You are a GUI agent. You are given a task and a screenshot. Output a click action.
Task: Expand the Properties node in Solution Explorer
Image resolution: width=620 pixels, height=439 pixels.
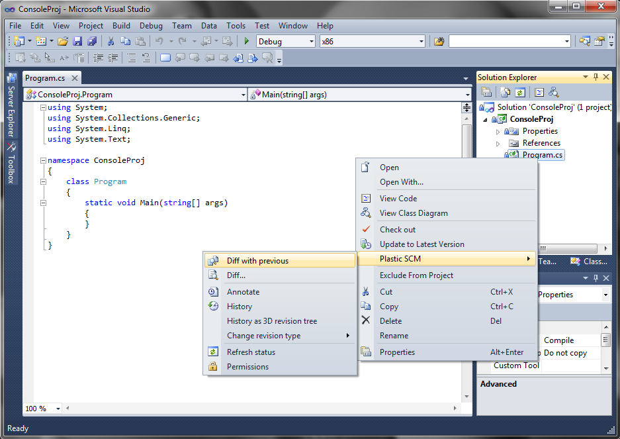498,131
